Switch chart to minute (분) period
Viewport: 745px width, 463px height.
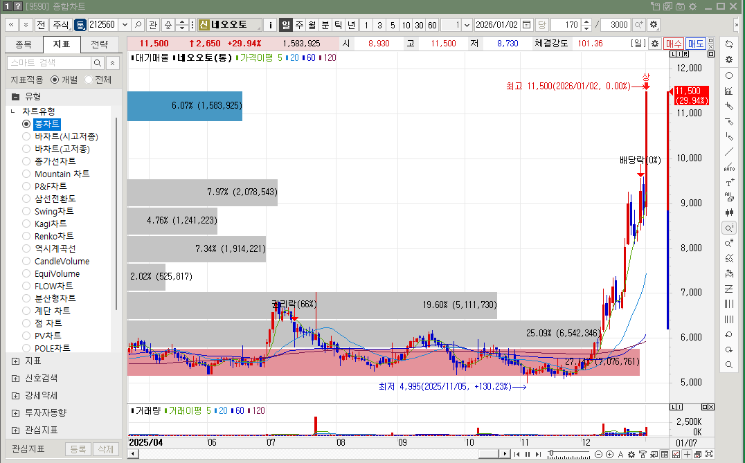pos(325,25)
